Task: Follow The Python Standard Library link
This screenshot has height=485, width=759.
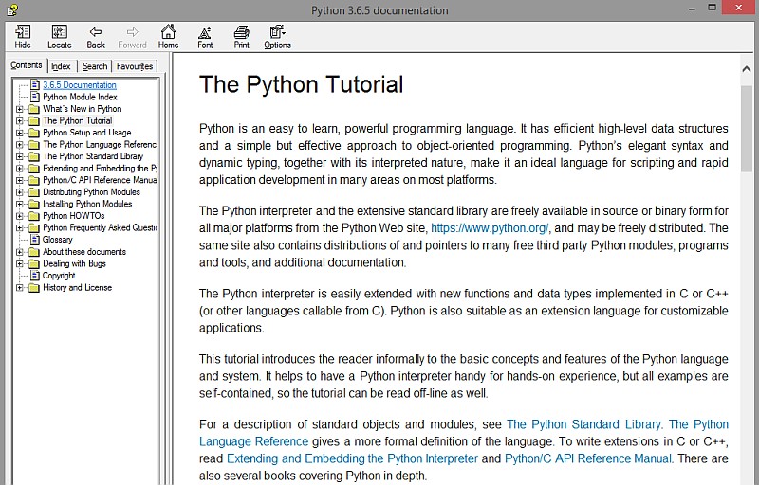Action: [583, 424]
